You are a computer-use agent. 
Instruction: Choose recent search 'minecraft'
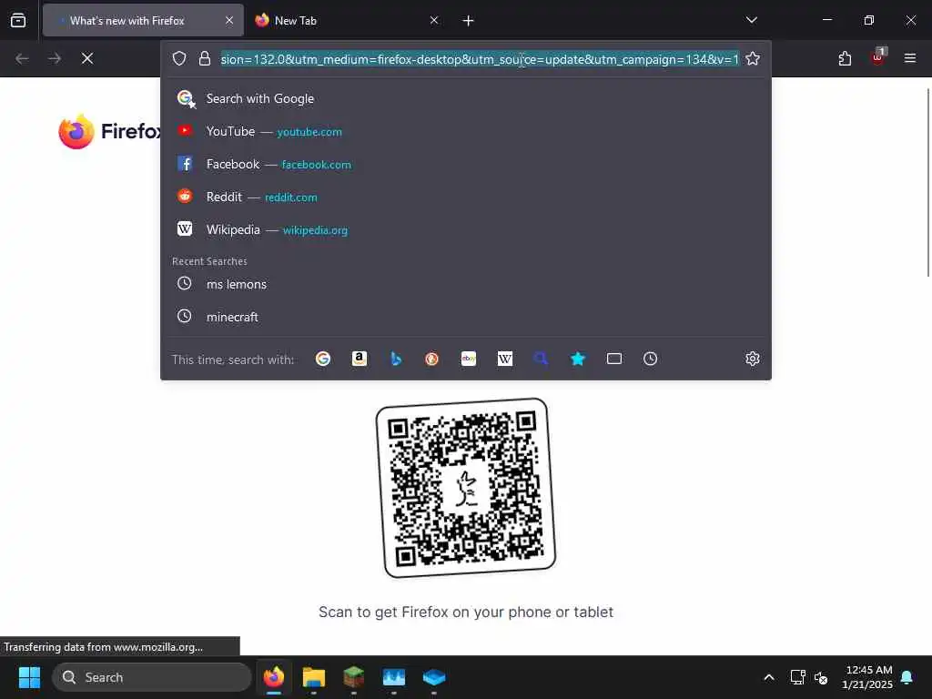point(466,317)
